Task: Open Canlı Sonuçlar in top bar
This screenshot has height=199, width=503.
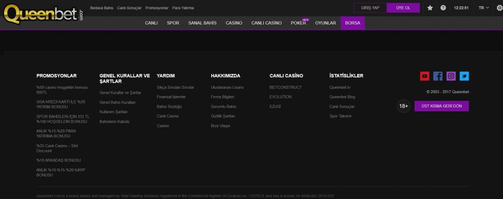Action: 129,8
